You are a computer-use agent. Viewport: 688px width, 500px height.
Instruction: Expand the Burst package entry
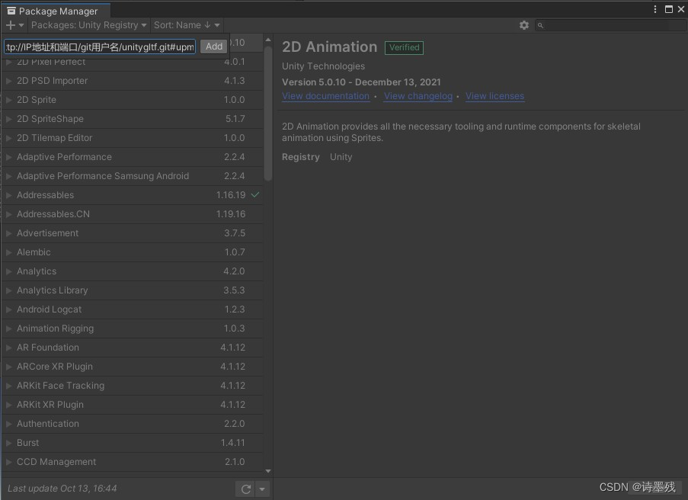[9, 442]
